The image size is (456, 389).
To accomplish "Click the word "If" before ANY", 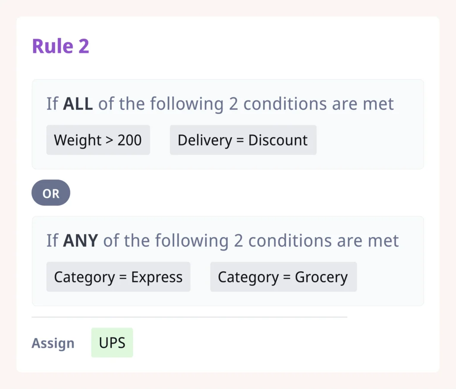I will 52,241.
